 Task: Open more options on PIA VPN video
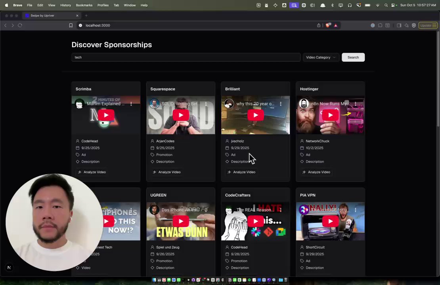[356, 210]
